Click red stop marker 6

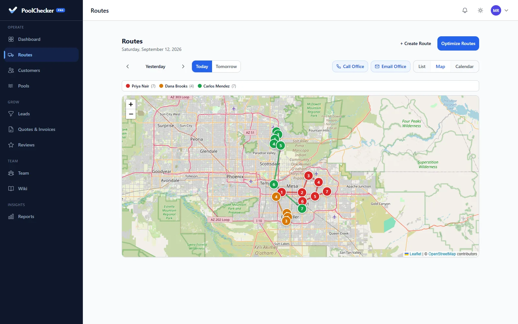[302, 201]
